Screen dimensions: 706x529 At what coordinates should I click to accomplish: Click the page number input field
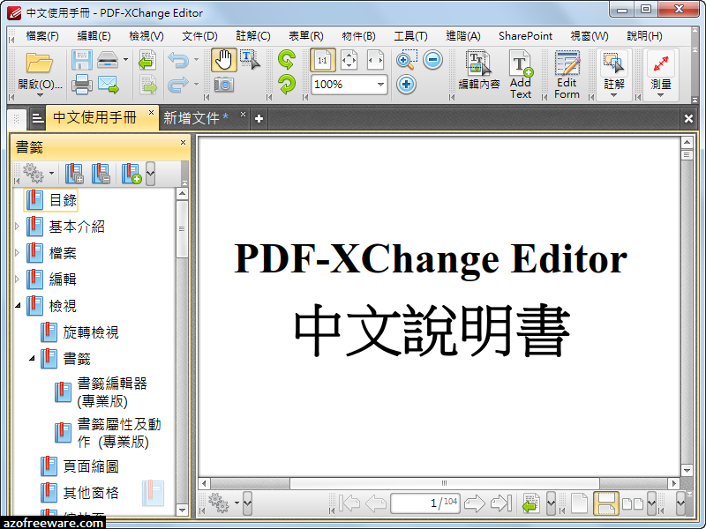(x=425, y=503)
